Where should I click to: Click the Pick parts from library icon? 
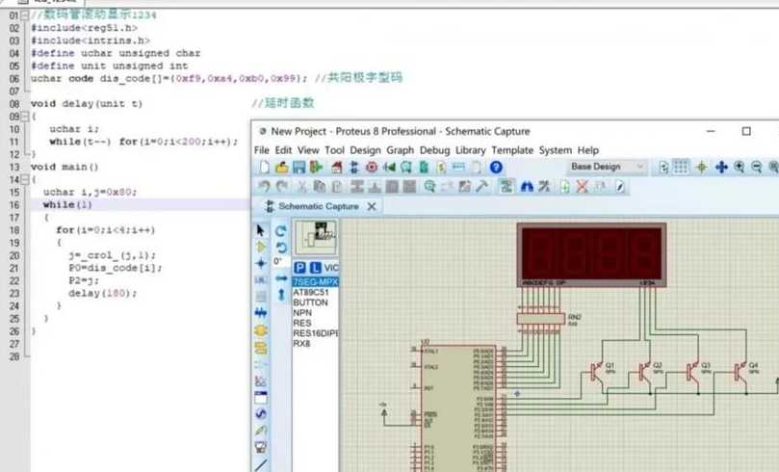point(429,187)
